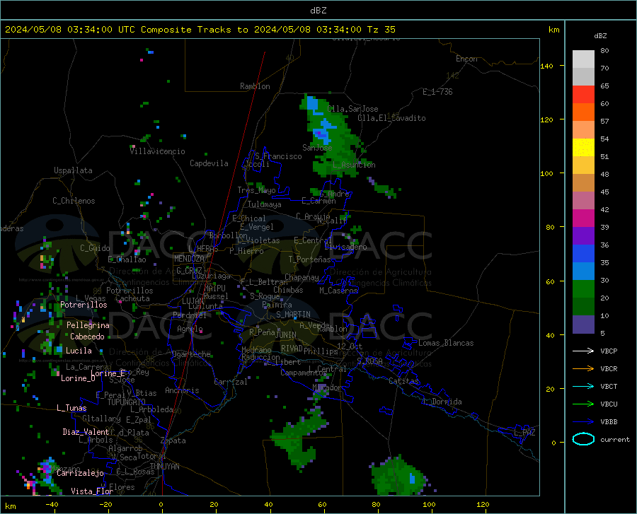
Task: Click the 'Zapata' map label
Action: coord(173,440)
